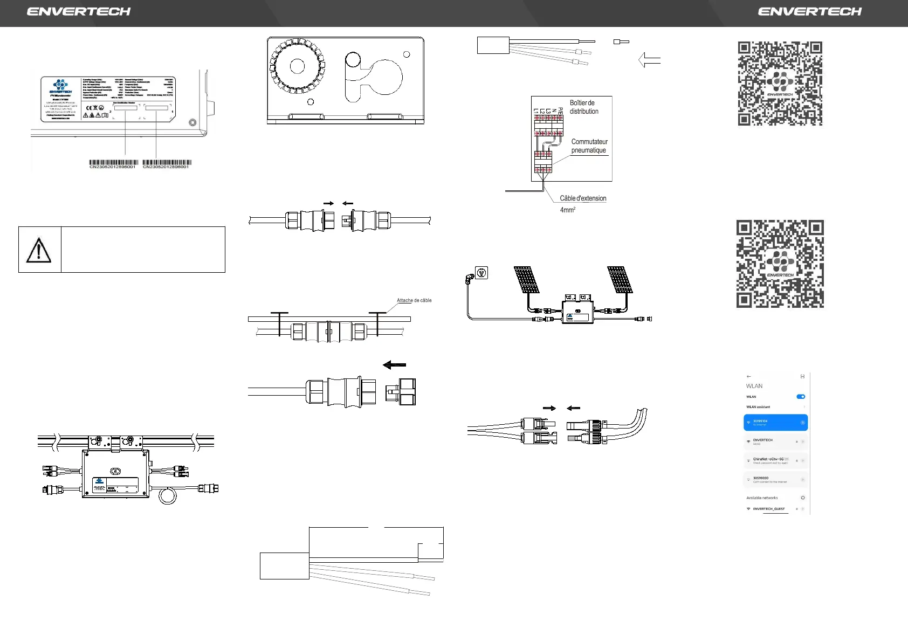Screen dimensions: 908x642
Task: Click the large WLAN page title
Action: pyautogui.click(x=754, y=386)
